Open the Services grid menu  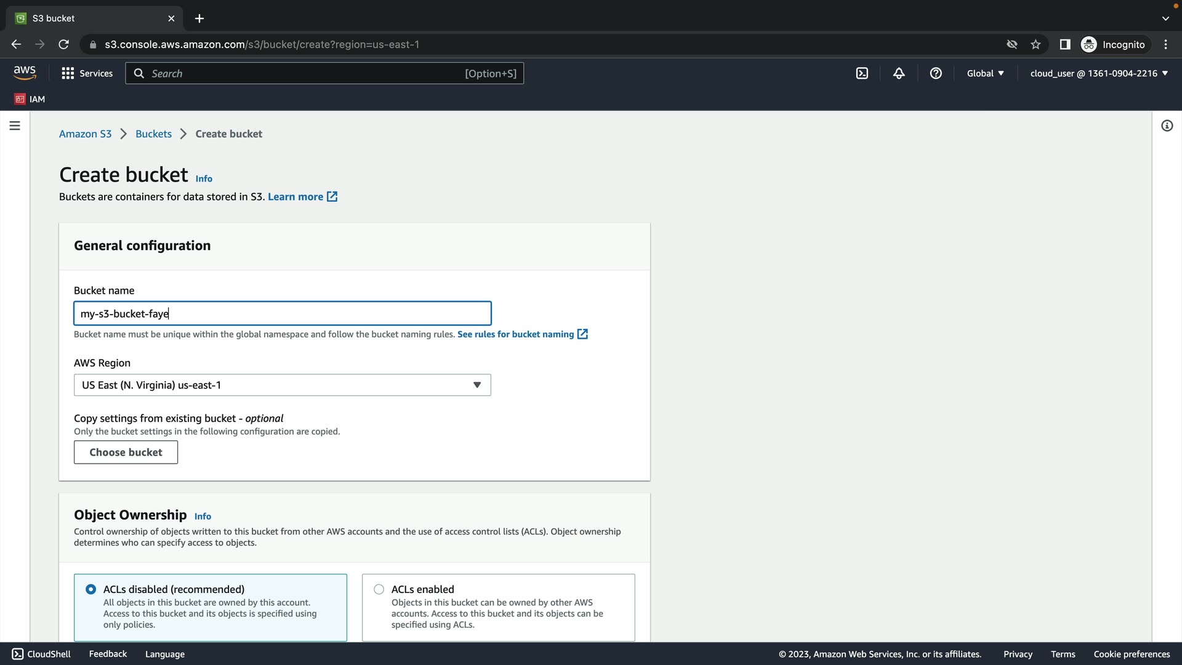point(87,73)
